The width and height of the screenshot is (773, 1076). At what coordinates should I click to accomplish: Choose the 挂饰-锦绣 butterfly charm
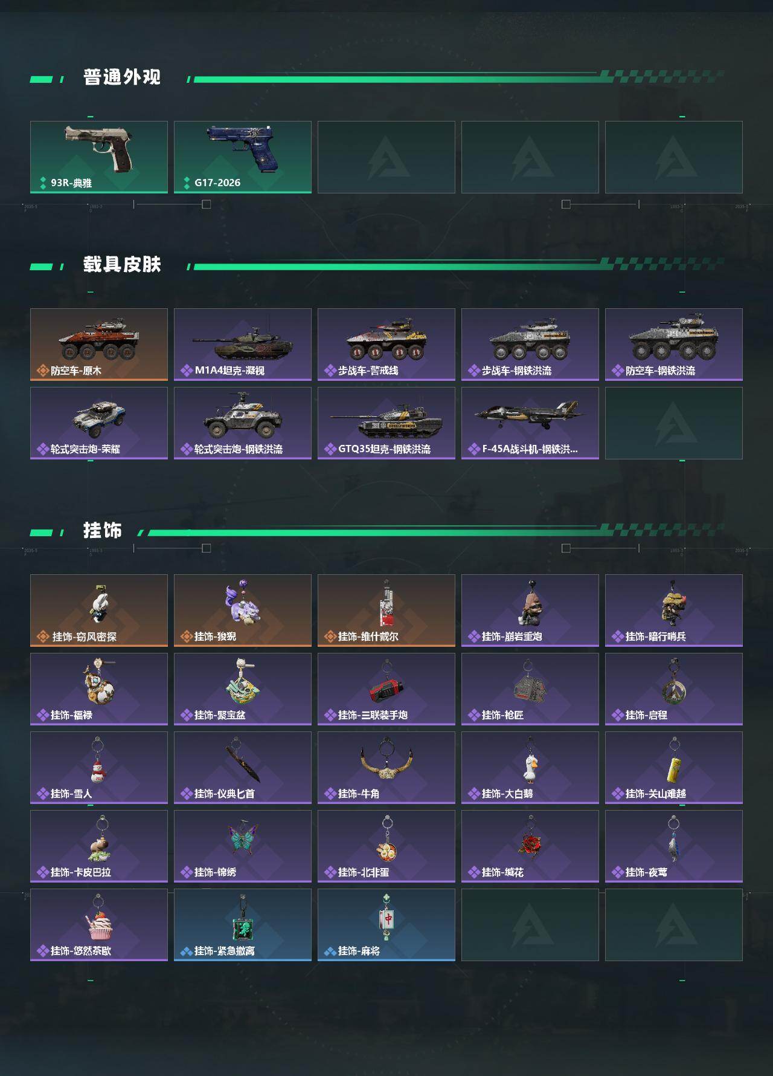[x=243, y=846]
